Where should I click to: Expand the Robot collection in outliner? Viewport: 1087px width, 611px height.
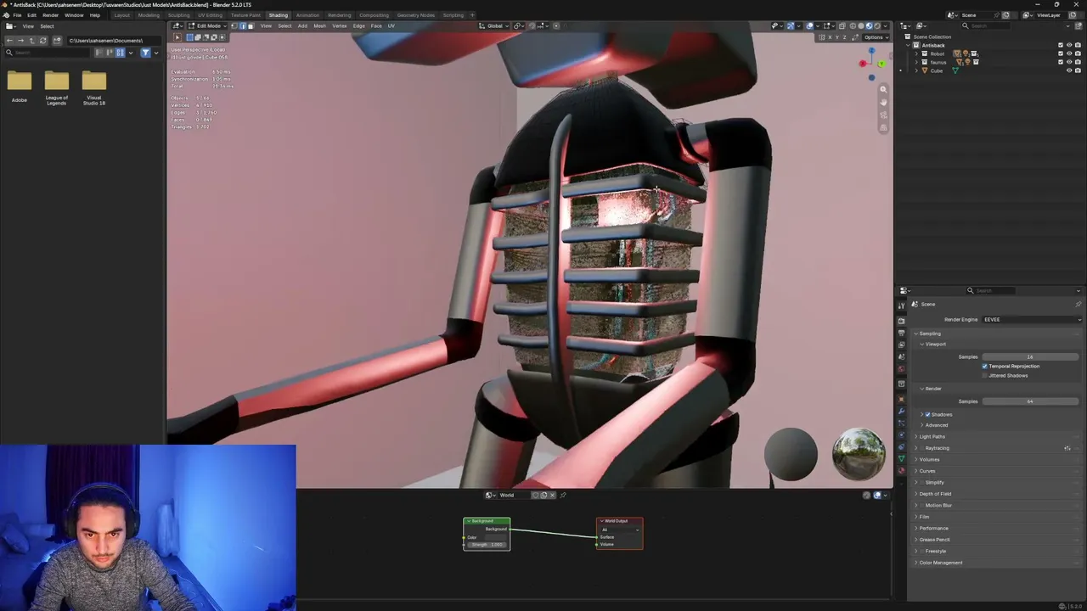(916, 53)
